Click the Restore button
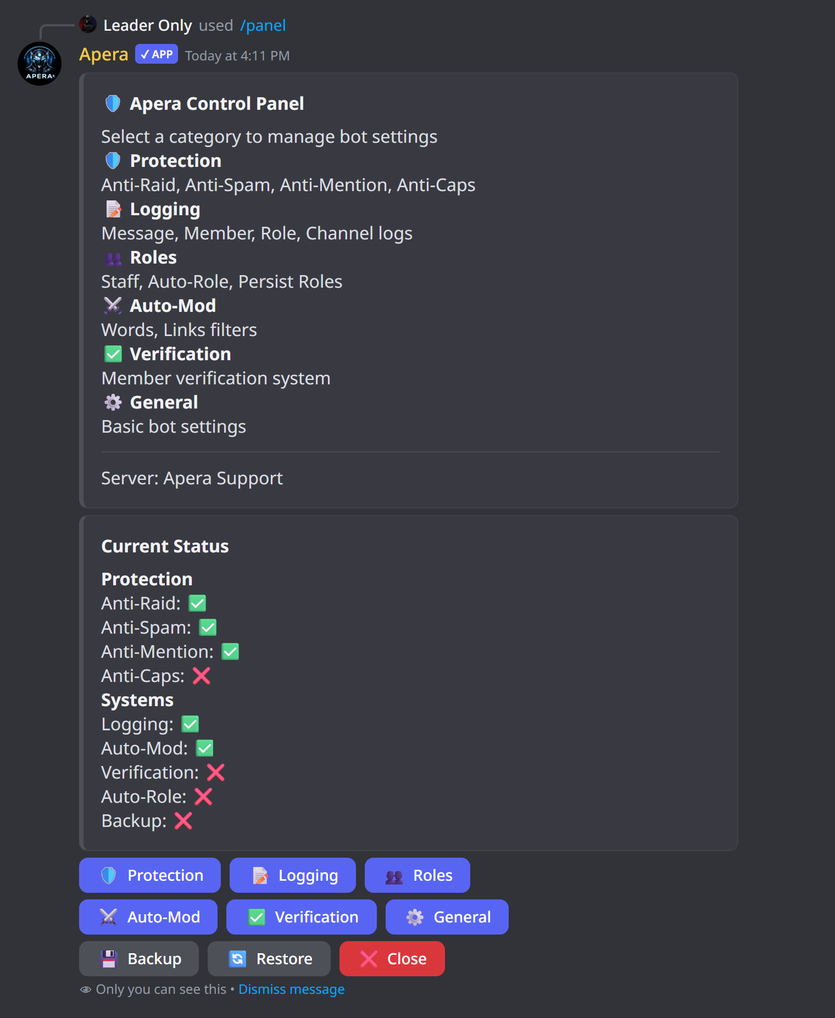The image size is (835, 1018). click(269, 959)
